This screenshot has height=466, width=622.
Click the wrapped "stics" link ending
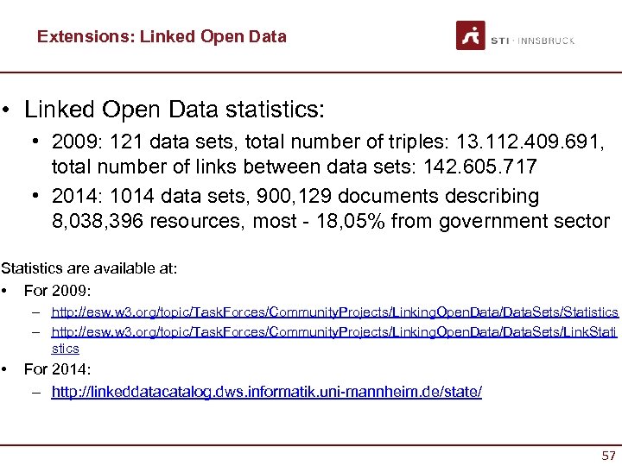tap(66, 349)
